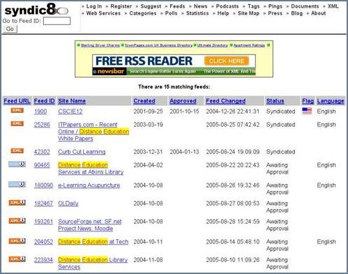
Task: Open feed ID 182467
Action: (43, 204)
